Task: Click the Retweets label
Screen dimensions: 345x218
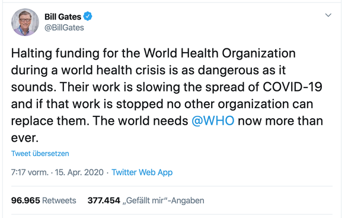Action: [59, 200]
